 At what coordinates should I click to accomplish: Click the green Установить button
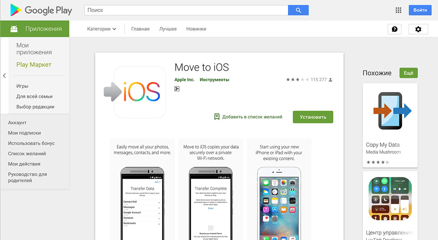coord(313,117)
